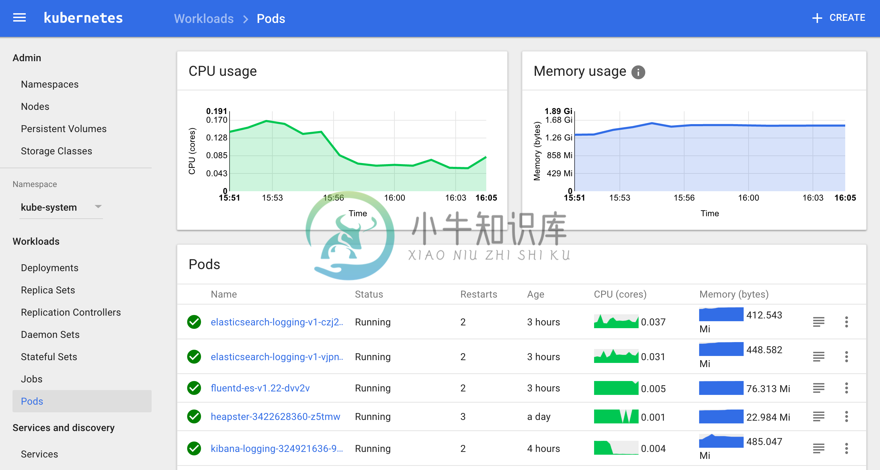Click Services and discovery heading
The width and height of the screenshot is (880, 470).
tap(64, 428)
